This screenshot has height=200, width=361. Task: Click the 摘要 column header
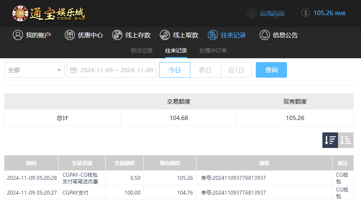tap(264, 163)
